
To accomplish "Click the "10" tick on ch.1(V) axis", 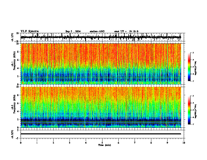I will (18, 33).
